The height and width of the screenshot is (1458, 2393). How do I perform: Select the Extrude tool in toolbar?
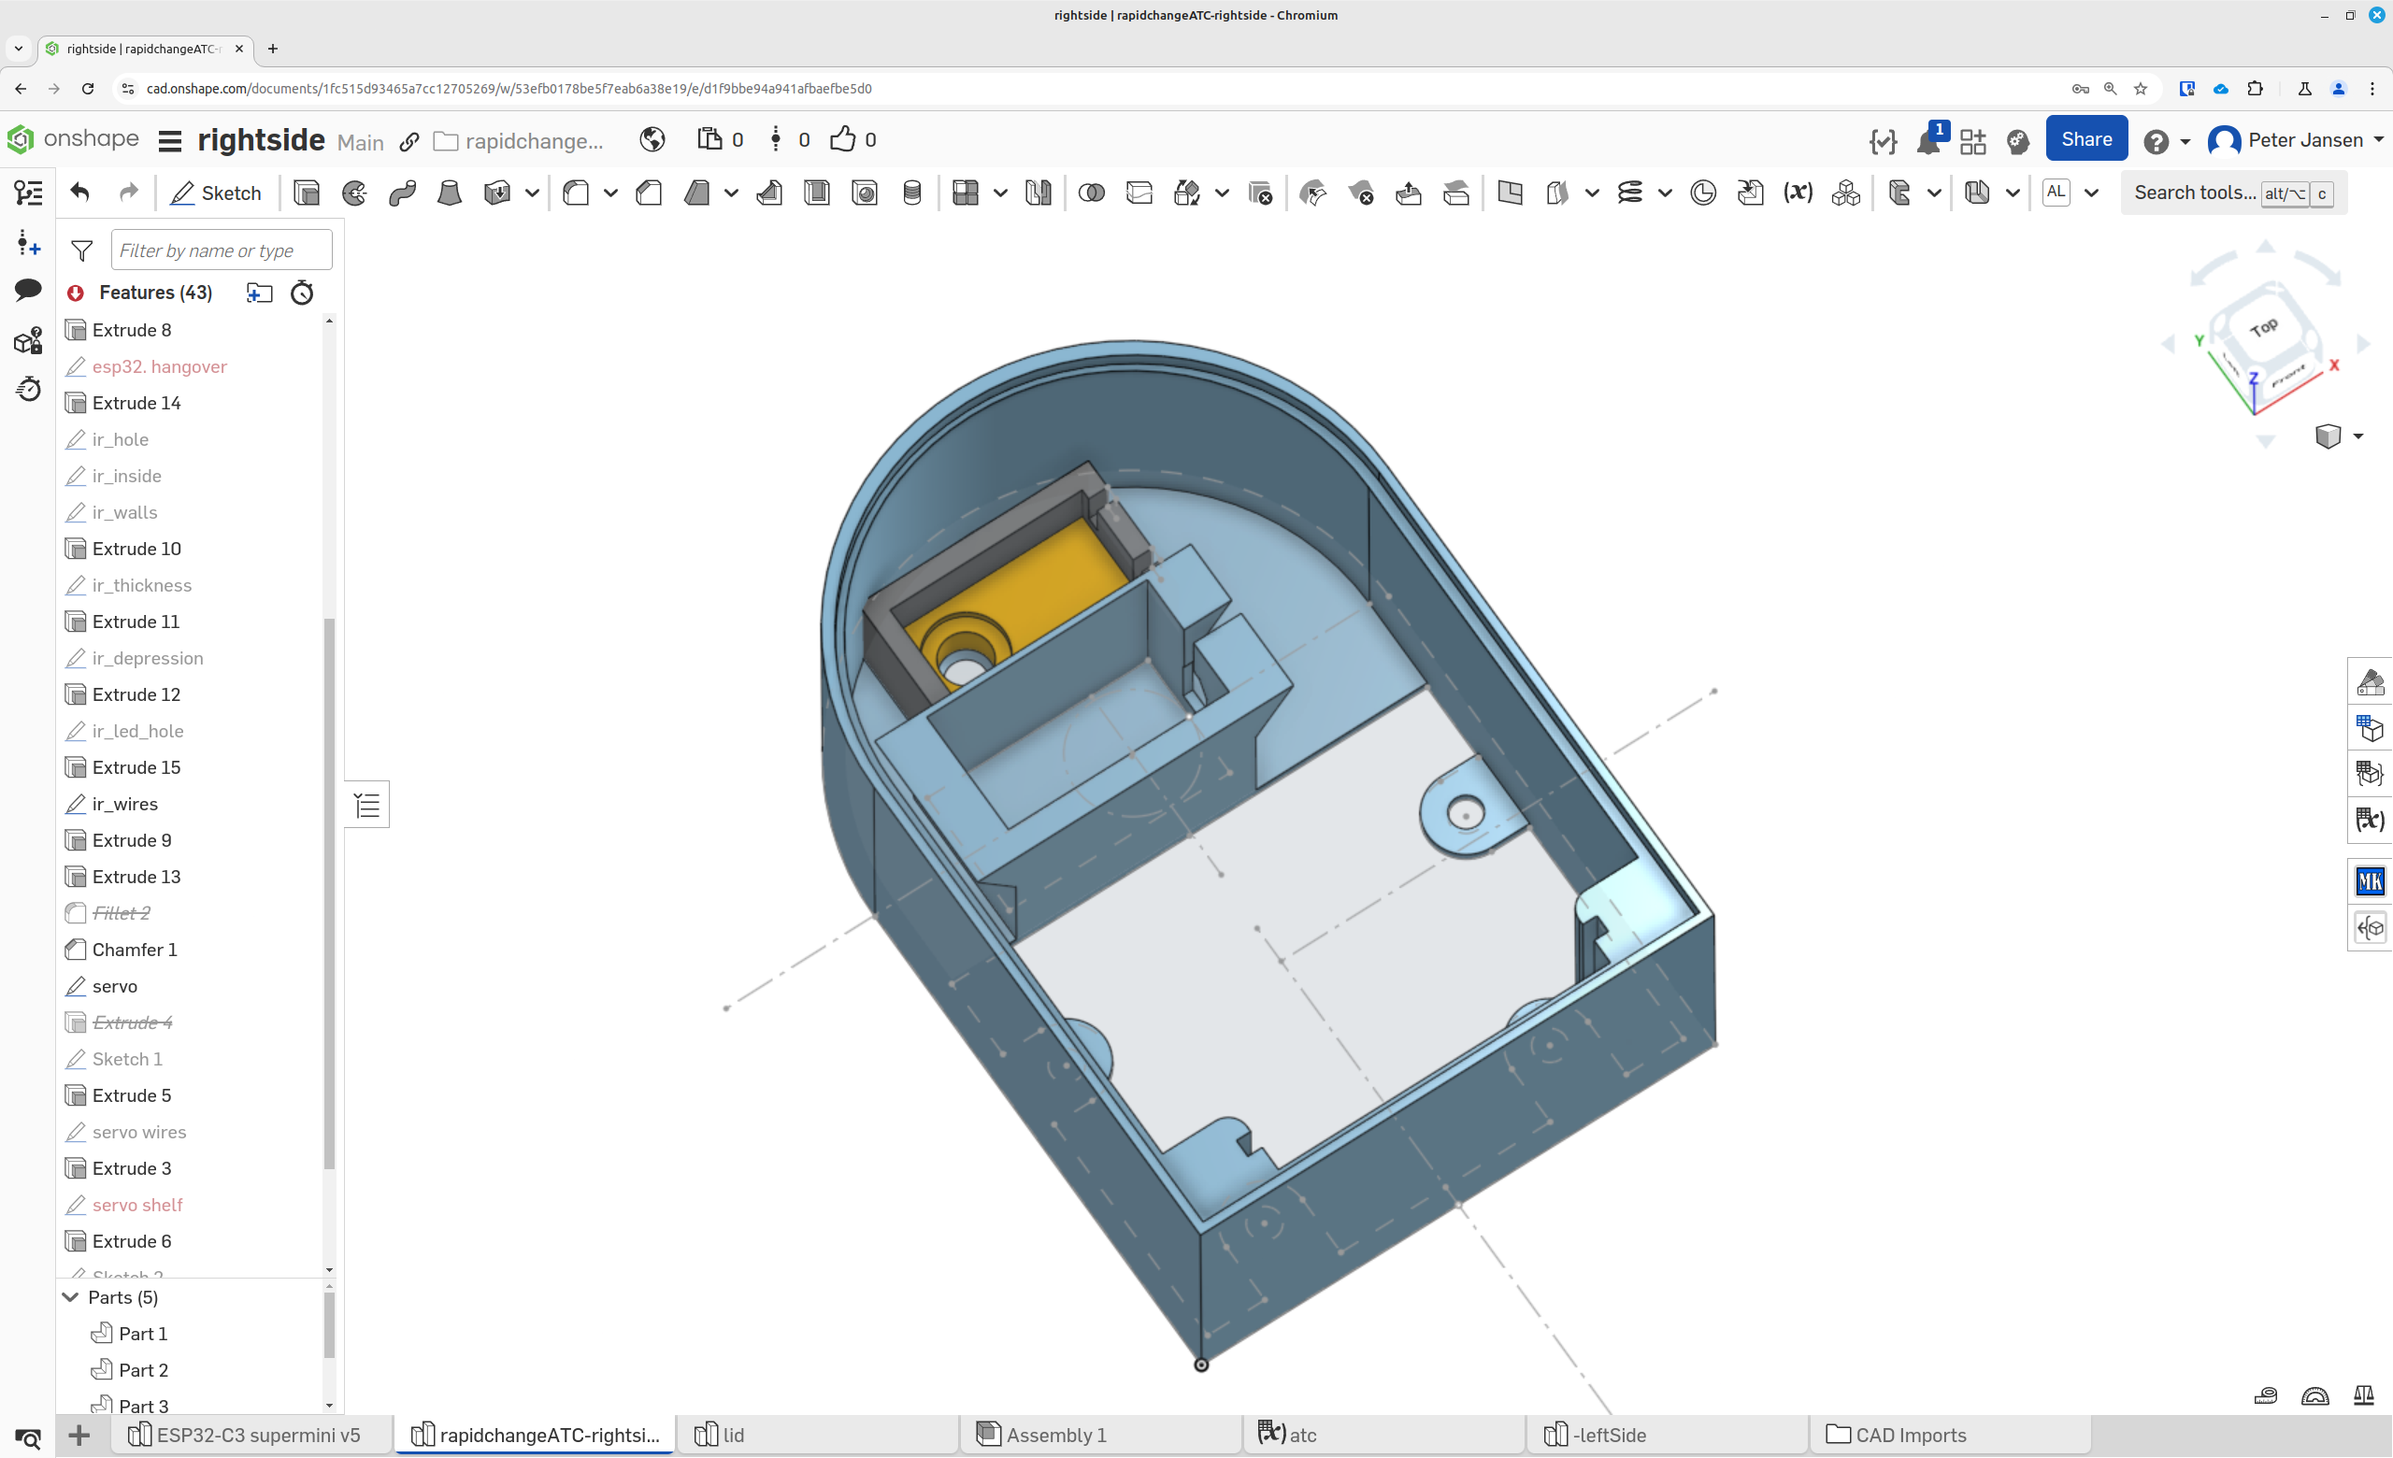pyautogui.click(x=306, y=193)
